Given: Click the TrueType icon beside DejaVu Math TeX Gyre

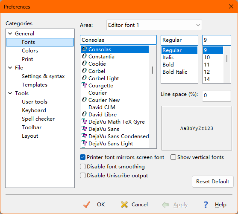Looking at the screenshot, I should (84, 121).
